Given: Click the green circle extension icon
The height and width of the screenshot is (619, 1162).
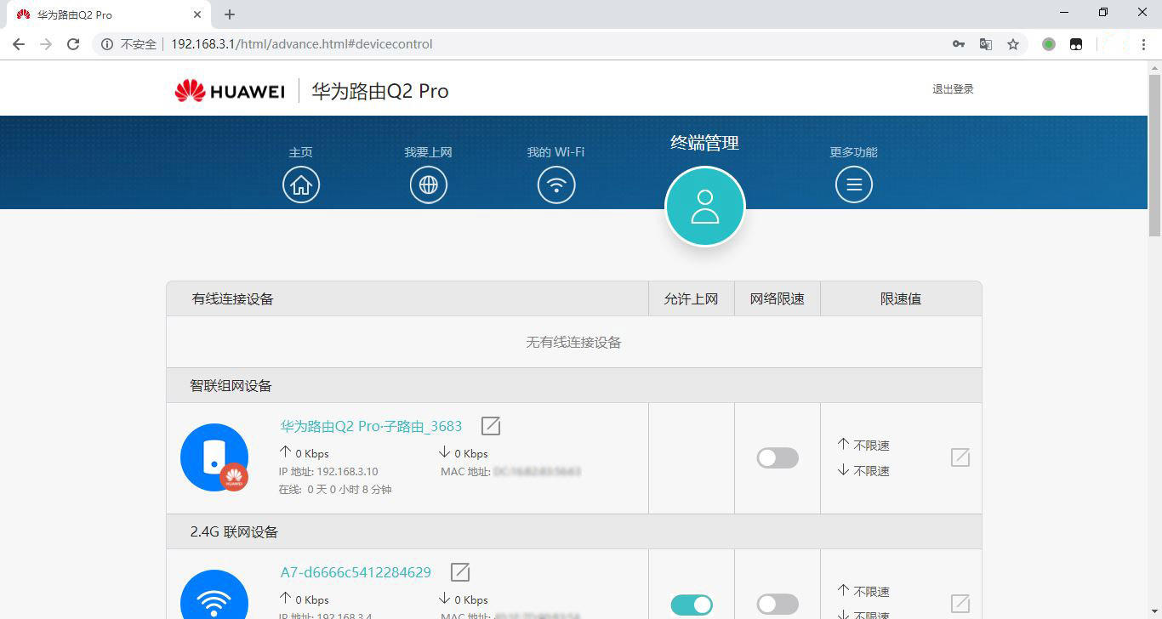Looking at the screenshot, I should 1049,44.
